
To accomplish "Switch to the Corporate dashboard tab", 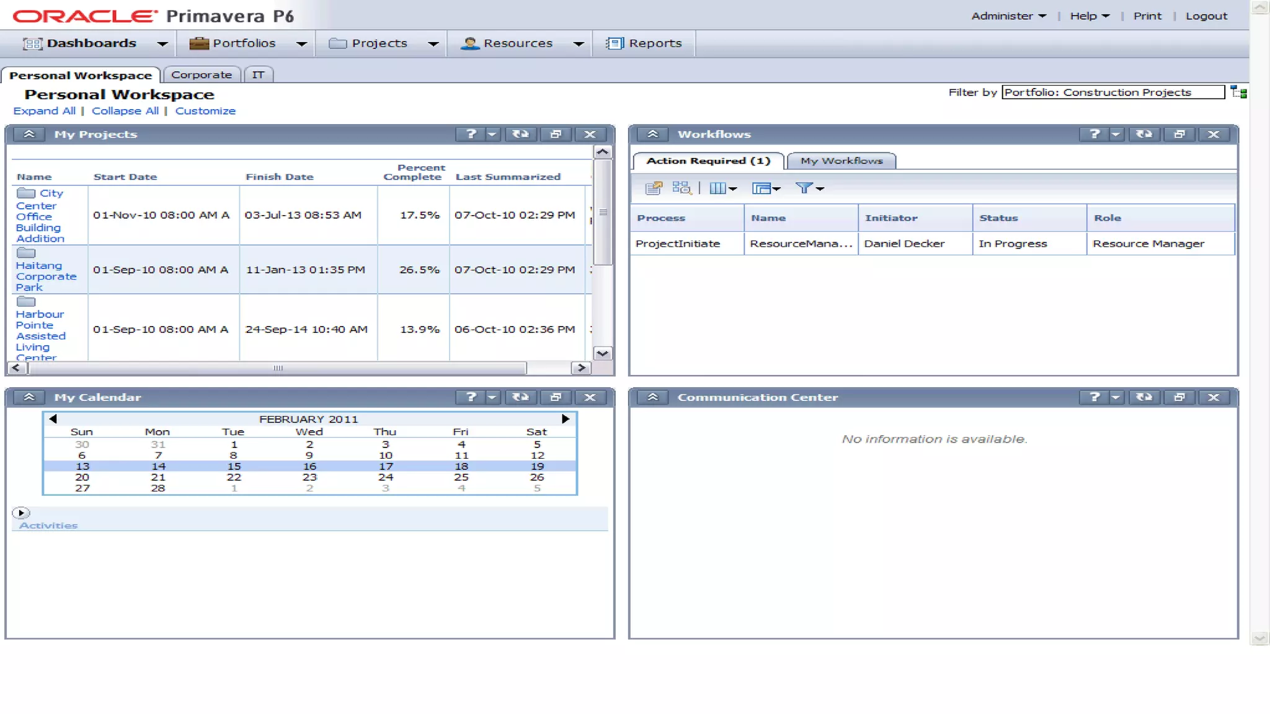I will coord(202,74).
